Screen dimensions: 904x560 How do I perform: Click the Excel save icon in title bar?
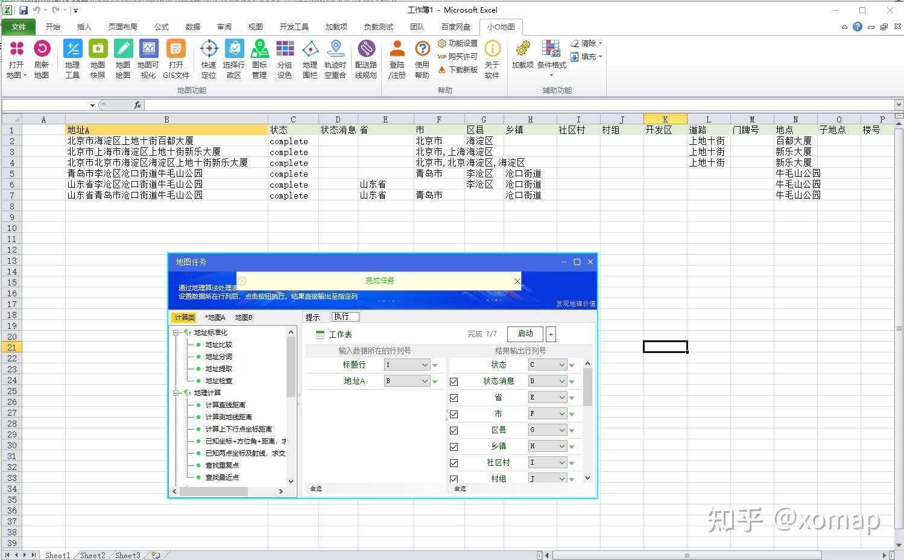pyautogui.click(x=24, y=10)
